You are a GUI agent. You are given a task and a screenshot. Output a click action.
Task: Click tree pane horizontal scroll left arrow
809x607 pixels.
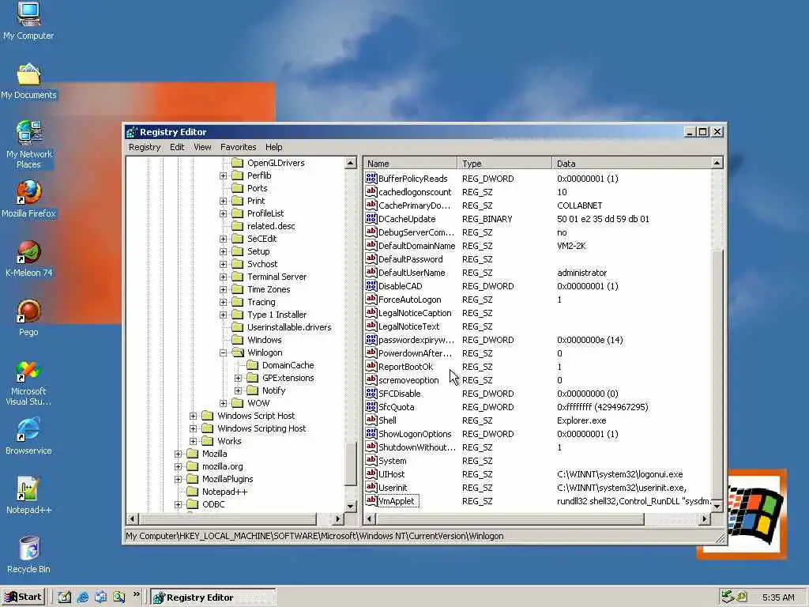[x=133, y=518]
